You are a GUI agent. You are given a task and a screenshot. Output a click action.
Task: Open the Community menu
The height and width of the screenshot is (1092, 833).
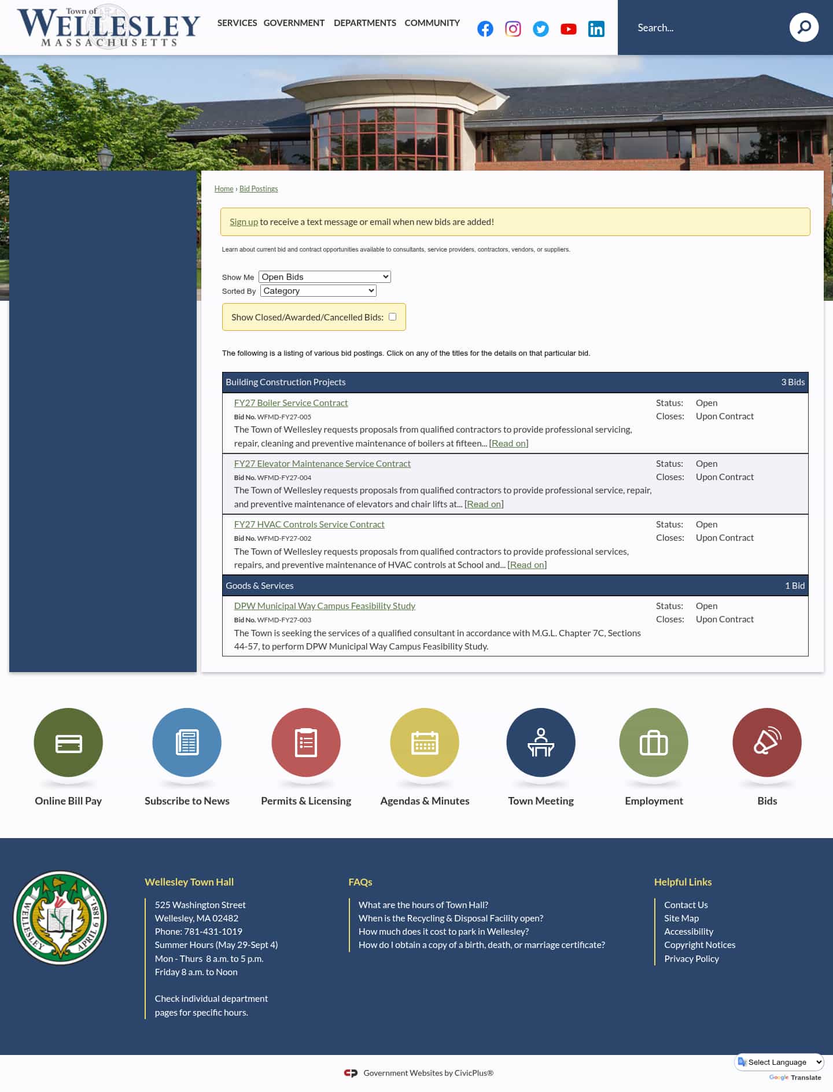[x=432, y=23]
